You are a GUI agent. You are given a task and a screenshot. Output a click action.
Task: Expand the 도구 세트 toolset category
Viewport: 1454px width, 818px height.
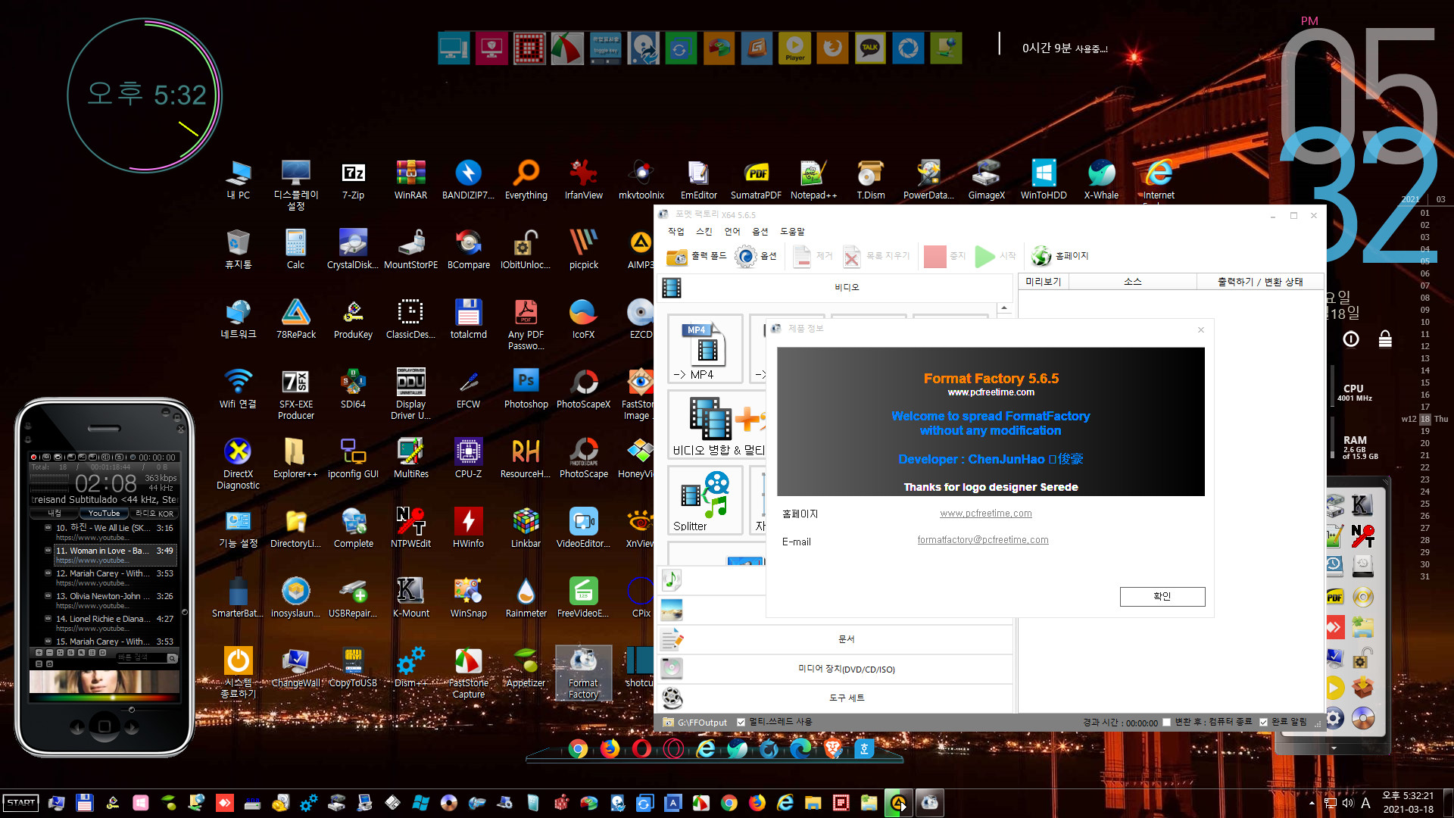836,698
